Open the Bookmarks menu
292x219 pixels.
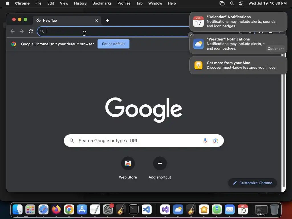point(102,3)
